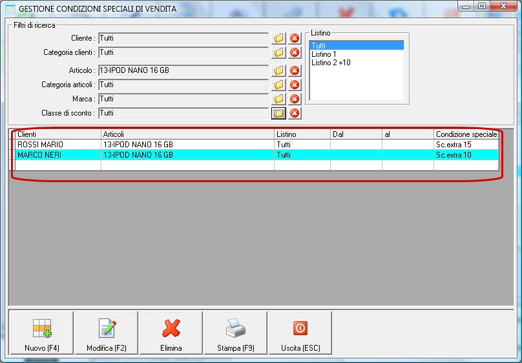
Task: Open folder browse icon for Cliente filter
Action: click(278, 38)
